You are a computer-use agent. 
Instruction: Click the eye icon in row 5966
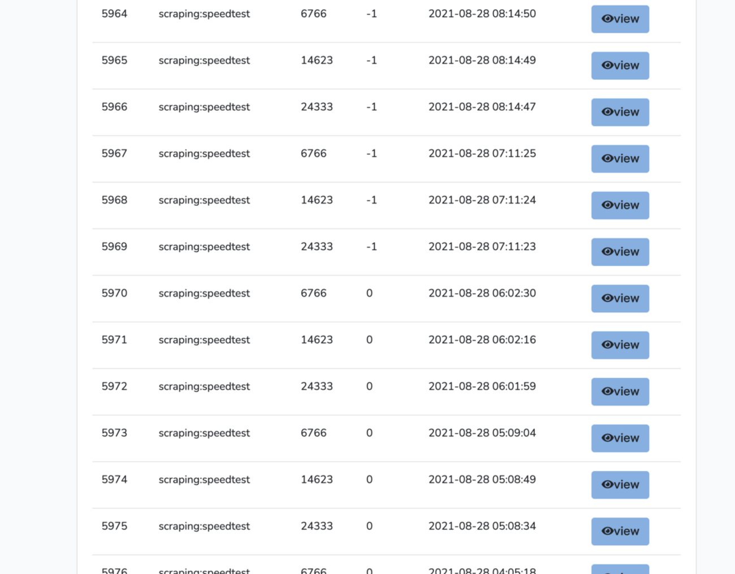tap(607, 112)
